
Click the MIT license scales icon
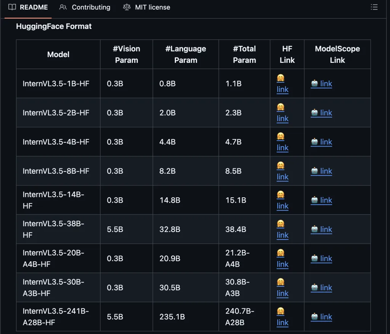[126, 7]
